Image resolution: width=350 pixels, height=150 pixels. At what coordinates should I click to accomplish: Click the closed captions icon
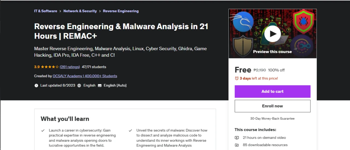[100, 85]
